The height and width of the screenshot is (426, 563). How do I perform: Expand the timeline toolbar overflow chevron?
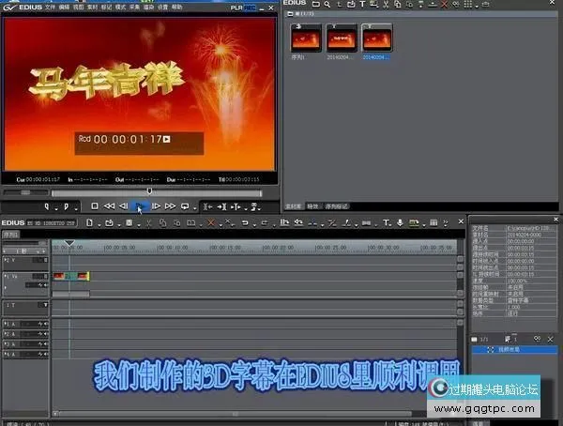point(446,223)
